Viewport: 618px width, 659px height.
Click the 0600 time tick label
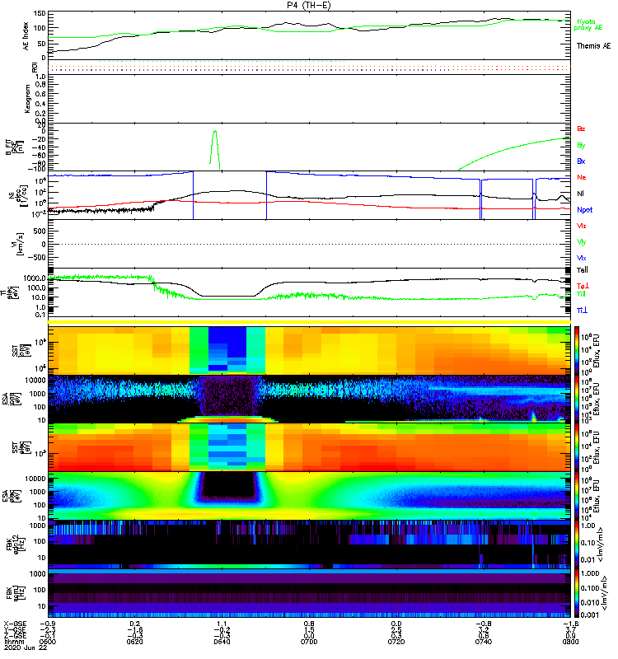coord(48,642)
